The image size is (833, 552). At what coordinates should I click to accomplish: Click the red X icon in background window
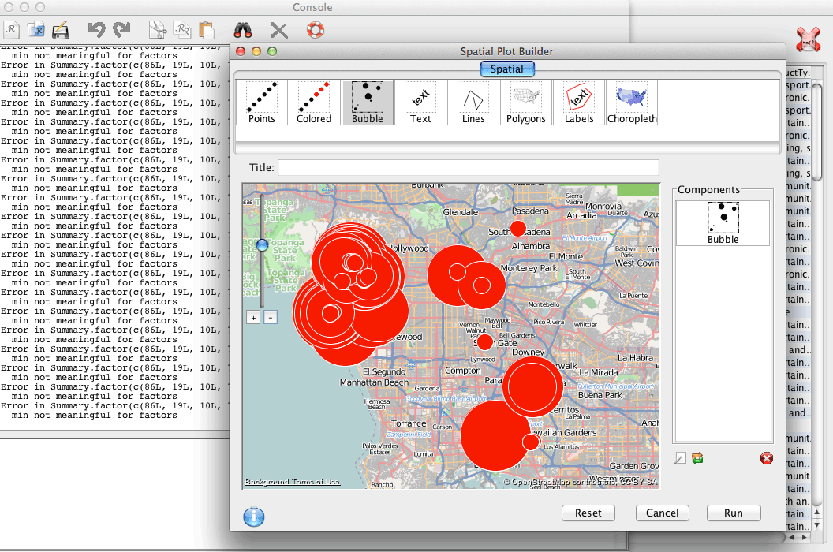coord(809,39)
